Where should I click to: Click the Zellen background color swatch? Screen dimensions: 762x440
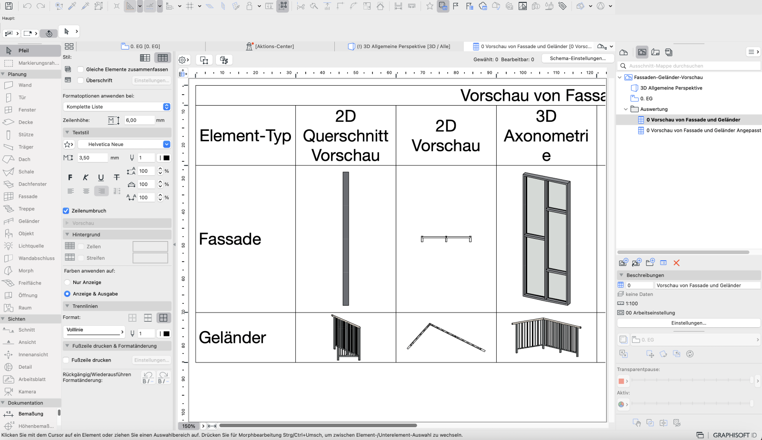pyautogui.click(x=150, y=246)
